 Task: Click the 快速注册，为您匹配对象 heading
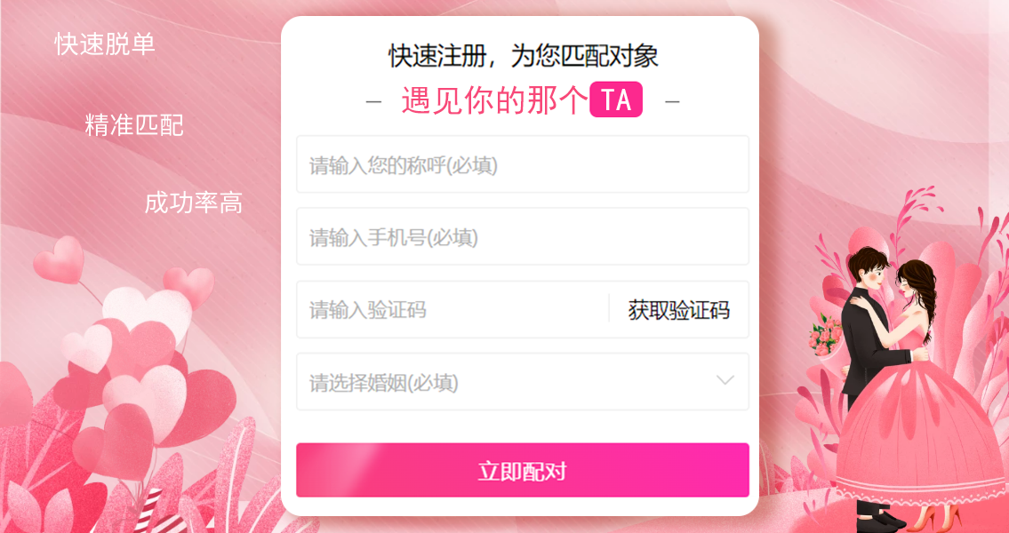click(523, 56)
